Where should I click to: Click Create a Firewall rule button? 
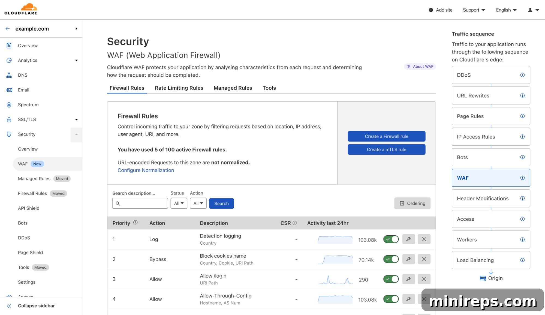(x=386, y=136)
